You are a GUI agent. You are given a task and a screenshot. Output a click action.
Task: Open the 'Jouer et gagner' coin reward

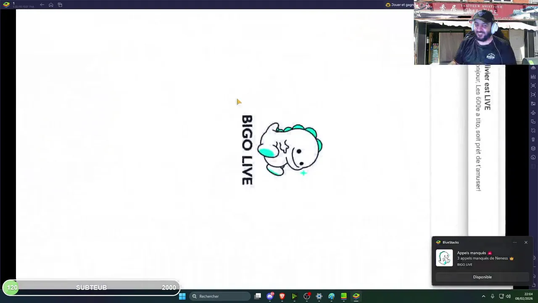click(x=400, y=5)
